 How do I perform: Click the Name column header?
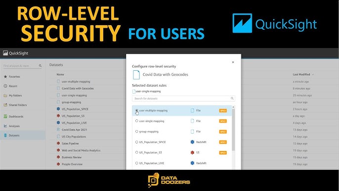click(x=60, y=75)
